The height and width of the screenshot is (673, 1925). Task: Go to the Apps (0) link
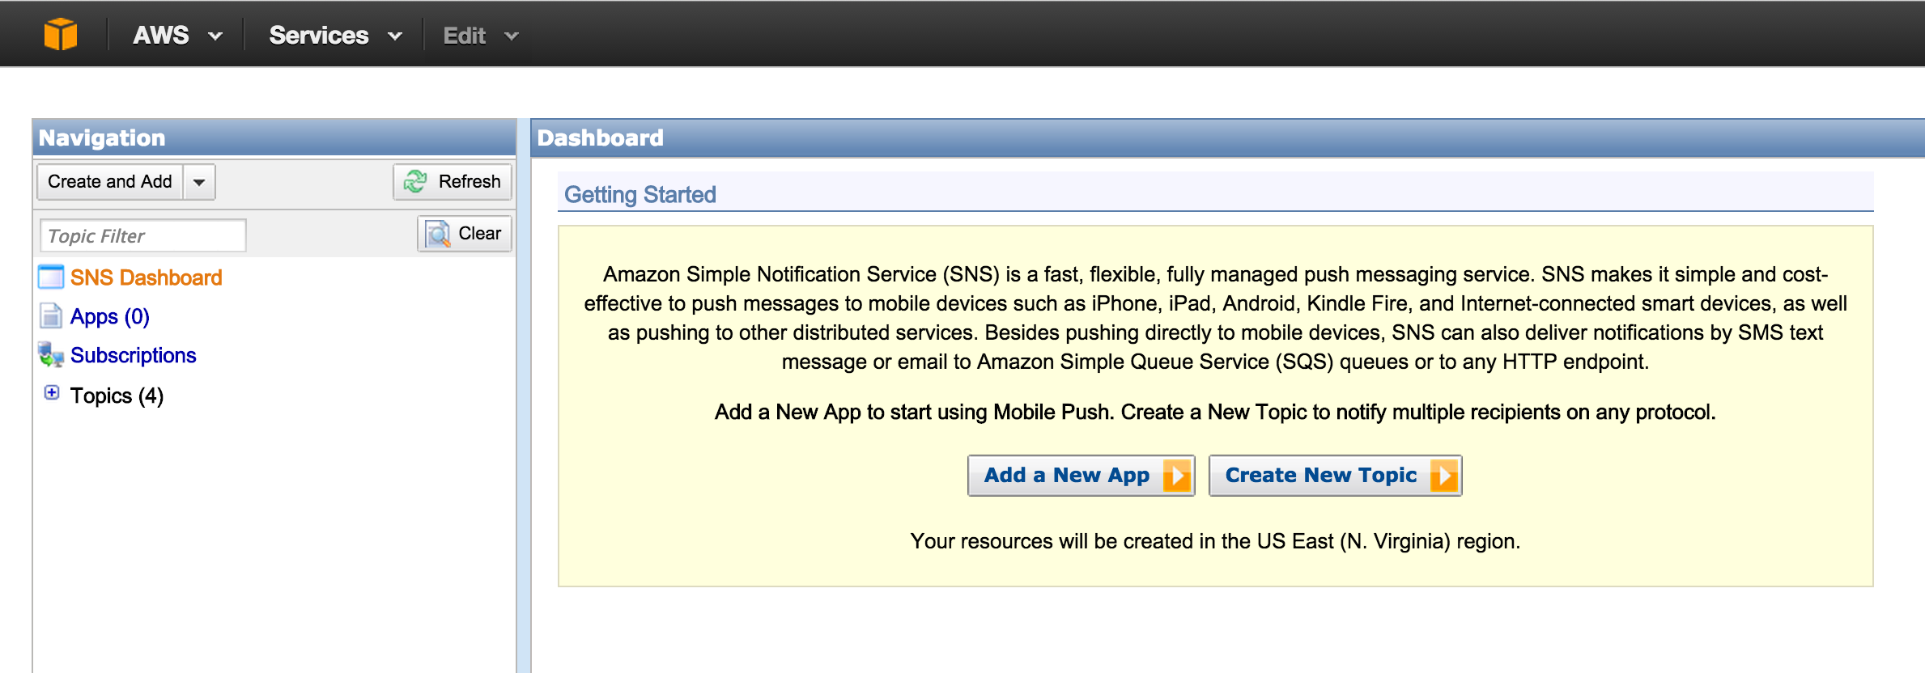tap(109, 316)
